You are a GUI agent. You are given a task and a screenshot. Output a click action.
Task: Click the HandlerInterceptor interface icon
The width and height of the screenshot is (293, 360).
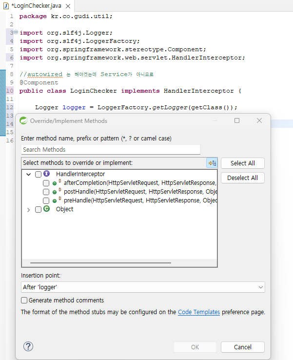point(47,174)
